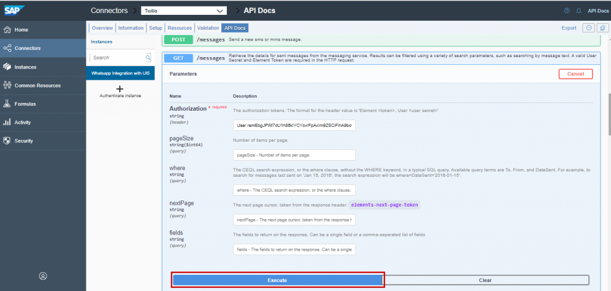Switch to the Validation tab

(208, 28)
